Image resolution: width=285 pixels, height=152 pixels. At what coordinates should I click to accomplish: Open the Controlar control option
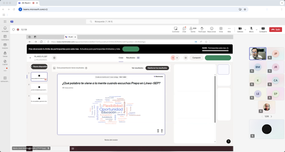tap(176, 29)
